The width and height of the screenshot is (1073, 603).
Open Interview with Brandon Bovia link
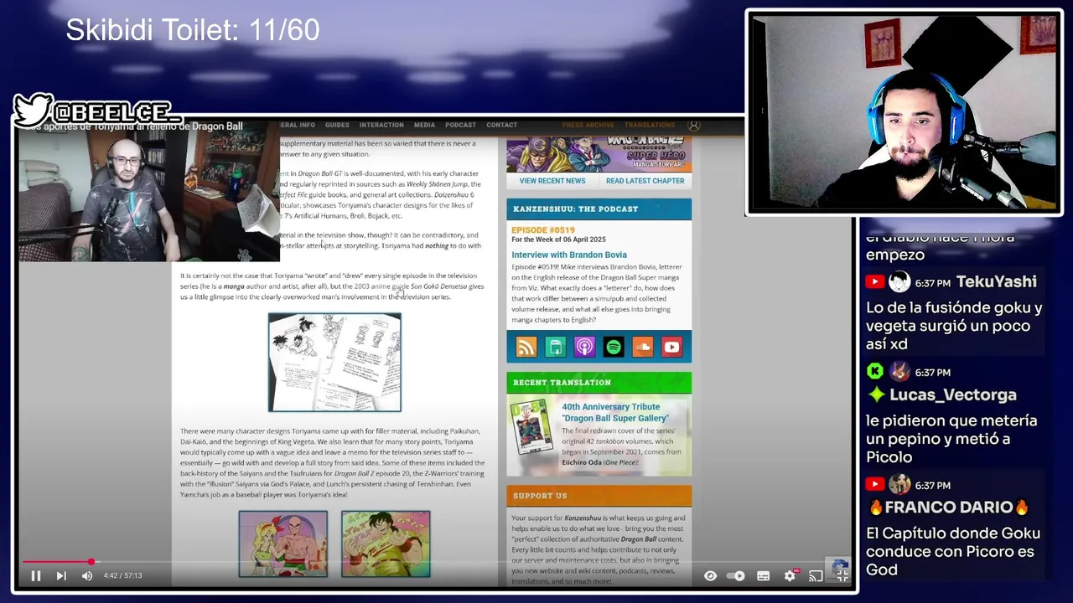coord(569,255)
